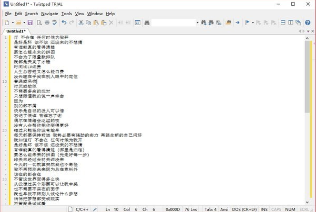Click the tab scroll right arrow

point(303,31)
